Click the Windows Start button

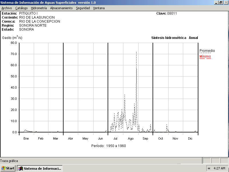[8, 168]
